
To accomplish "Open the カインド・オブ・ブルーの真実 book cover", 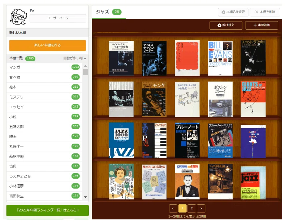I will pyautogui.click(x=121, y=58).
